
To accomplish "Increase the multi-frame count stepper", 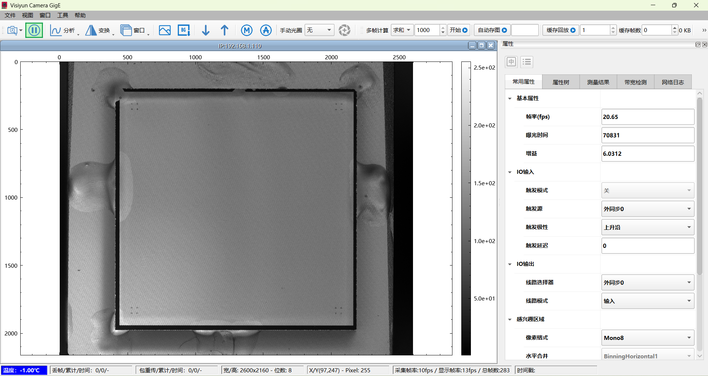I will click(443, 28).
